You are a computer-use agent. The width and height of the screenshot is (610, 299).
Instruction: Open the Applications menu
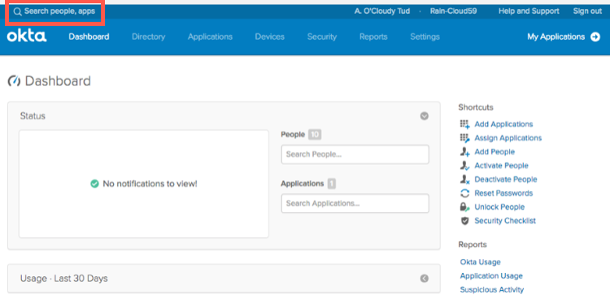pyautogui.click(x=210, y=37)
